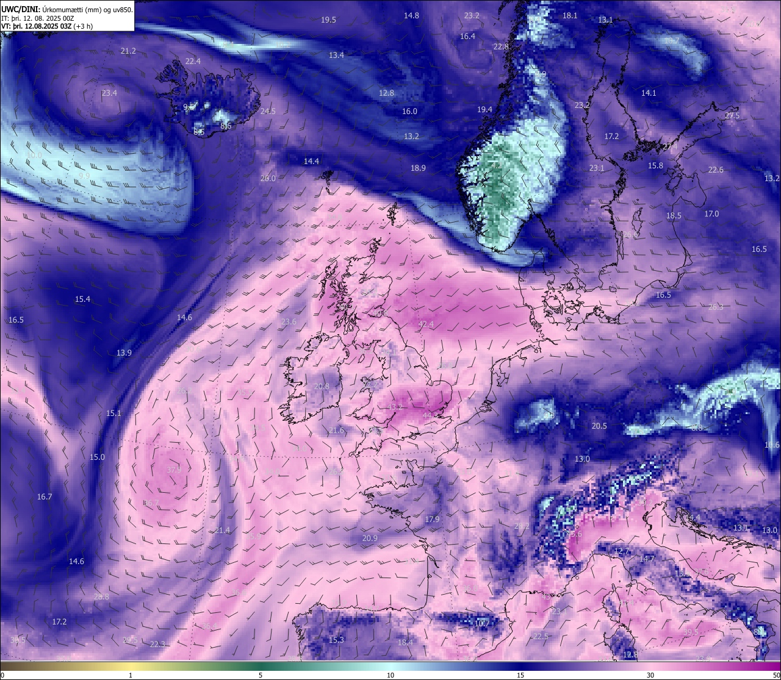Click the 19.4 value west of Norway

(484, 110)
